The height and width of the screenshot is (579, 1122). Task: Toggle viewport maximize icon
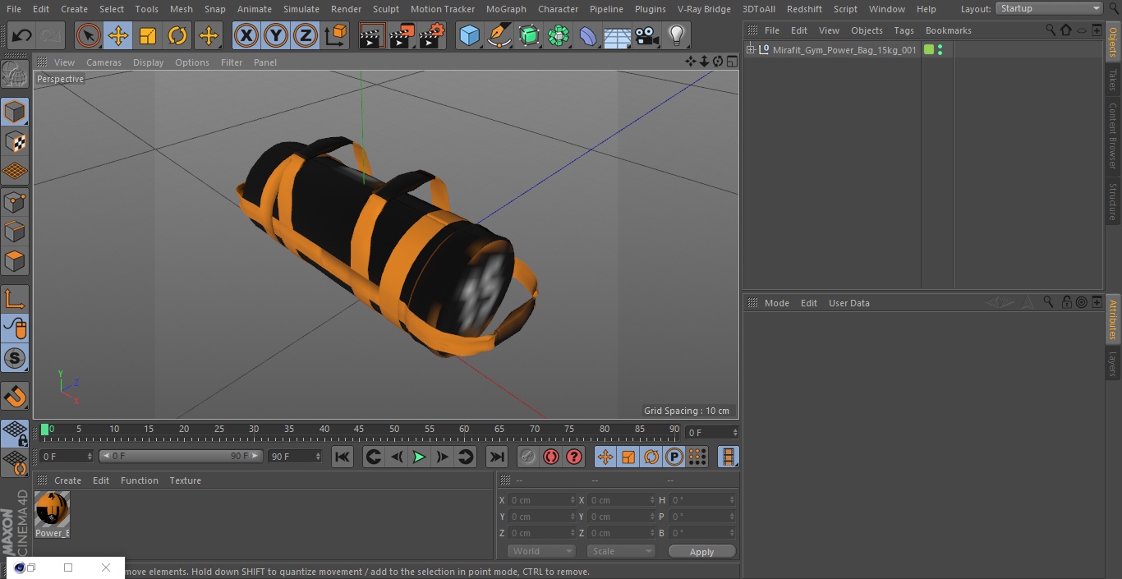(732, 62)
